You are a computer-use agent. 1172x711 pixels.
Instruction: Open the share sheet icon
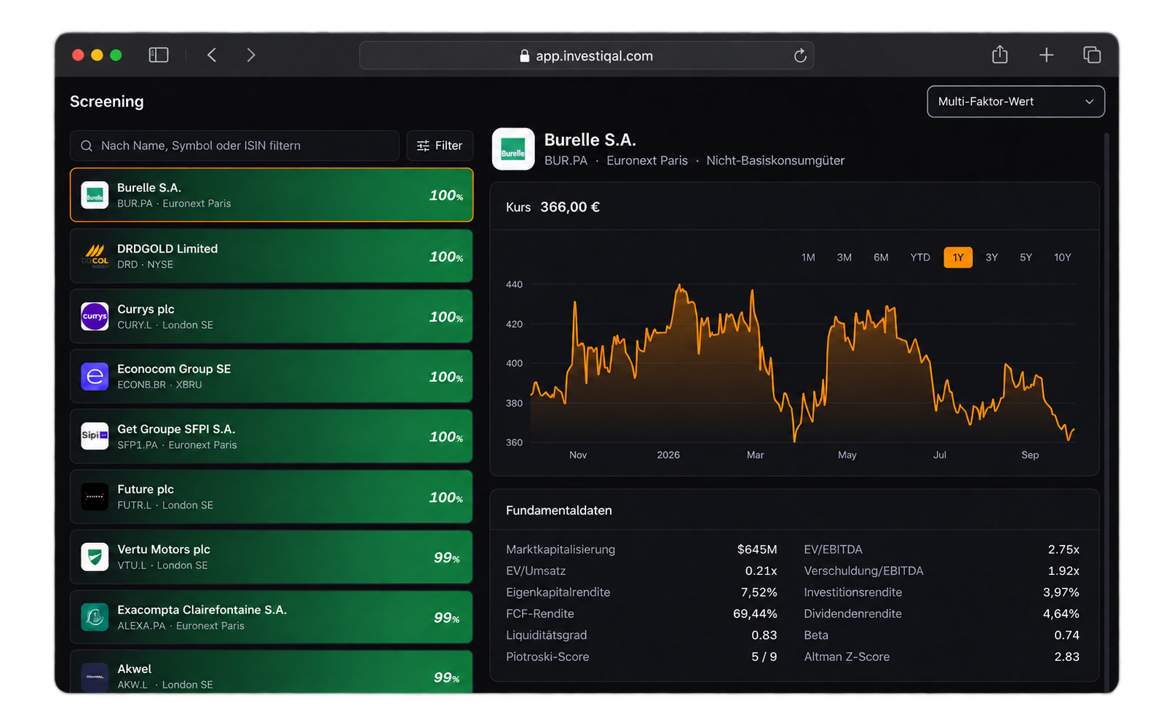coord(1000,55)
